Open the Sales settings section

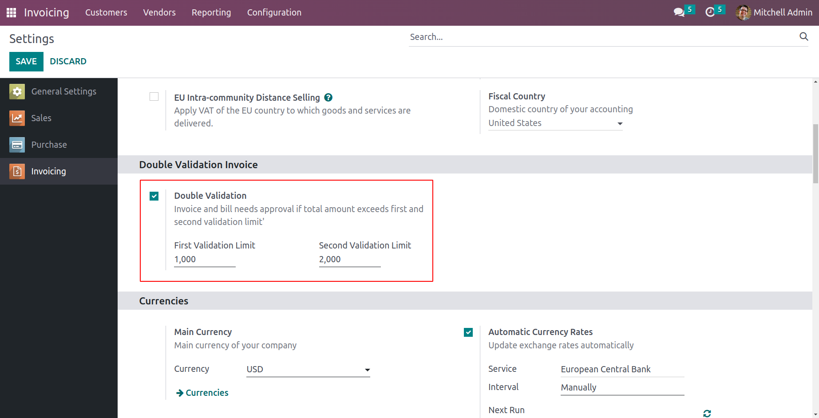(x=41, y=118)
